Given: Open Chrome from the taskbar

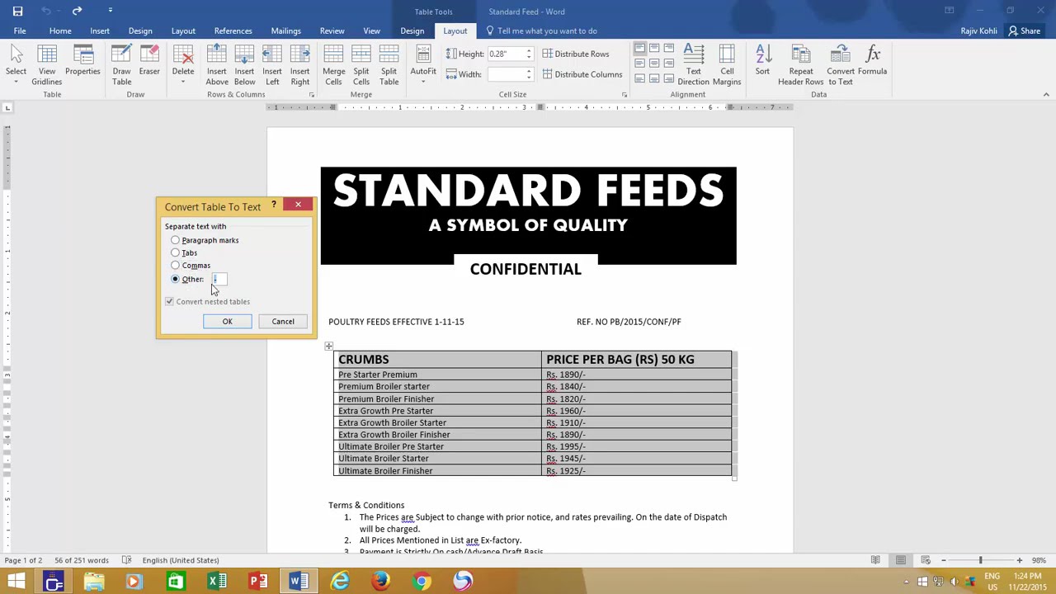Looking at the screenshot, I should pos(422,582).
